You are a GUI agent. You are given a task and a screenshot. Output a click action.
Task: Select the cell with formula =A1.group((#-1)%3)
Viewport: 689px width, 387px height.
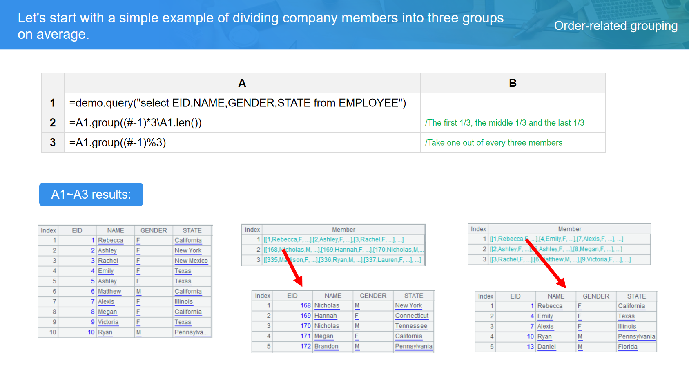[x=118, y=143]
